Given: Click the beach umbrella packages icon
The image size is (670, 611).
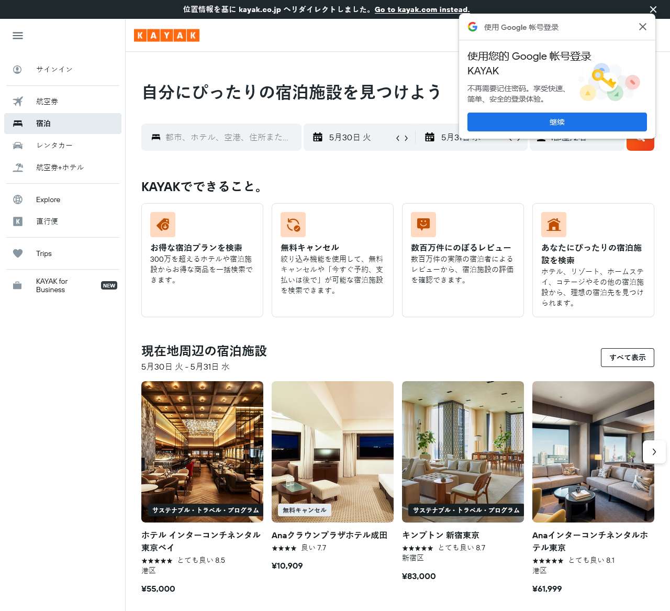Looking at the screenshot, I should pyautogui.click(x=18, y=168).
